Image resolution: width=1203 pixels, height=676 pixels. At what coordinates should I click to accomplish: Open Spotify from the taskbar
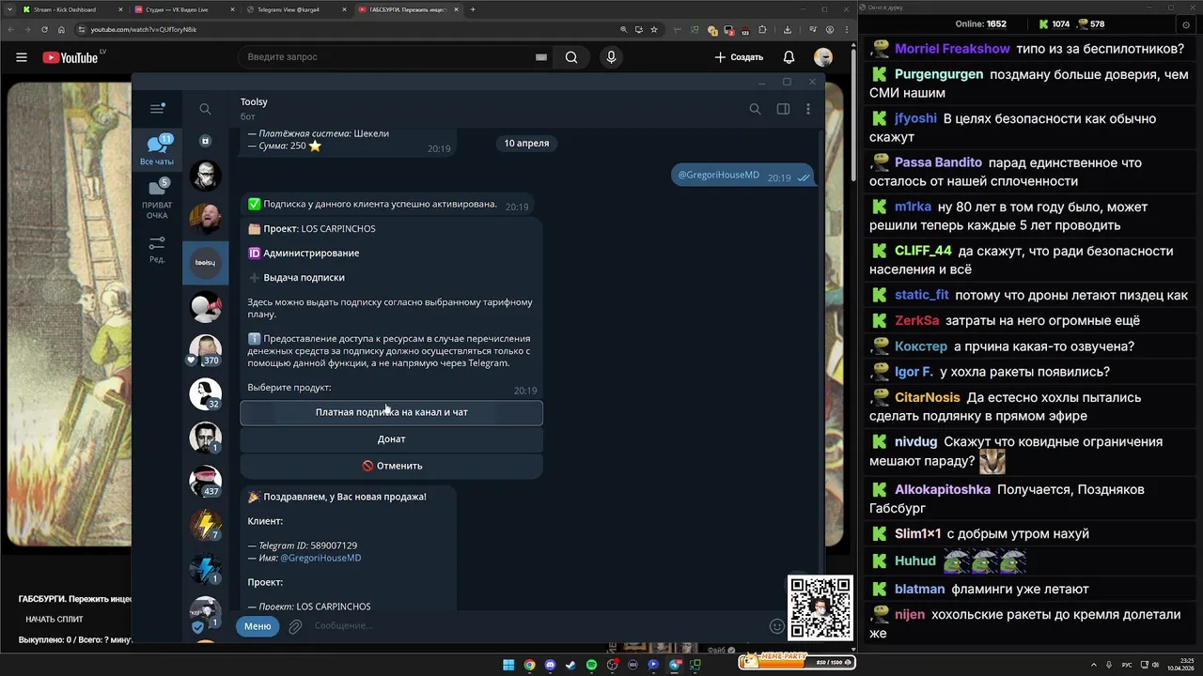(591, 665)
